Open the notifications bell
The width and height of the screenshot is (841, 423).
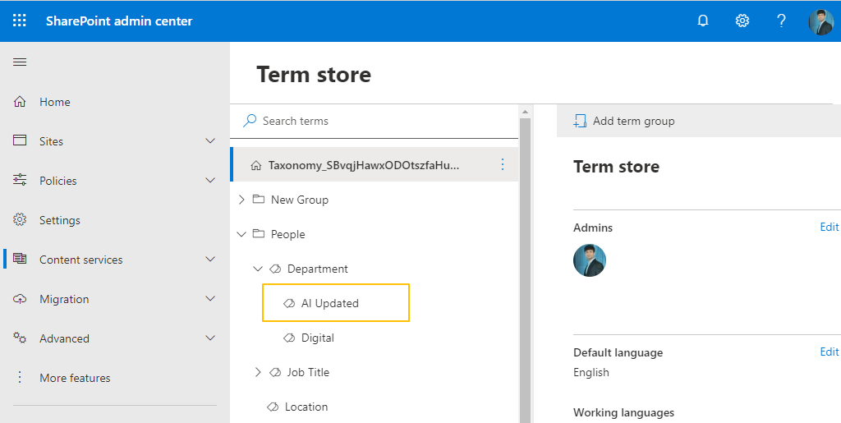point(703,21)
